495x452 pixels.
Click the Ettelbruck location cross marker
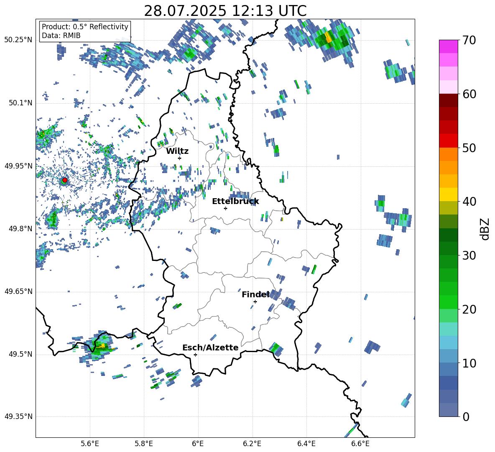coord(225,208)
